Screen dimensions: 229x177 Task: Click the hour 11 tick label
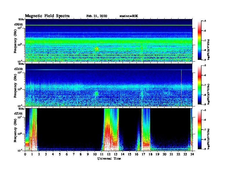coord(102,154)
